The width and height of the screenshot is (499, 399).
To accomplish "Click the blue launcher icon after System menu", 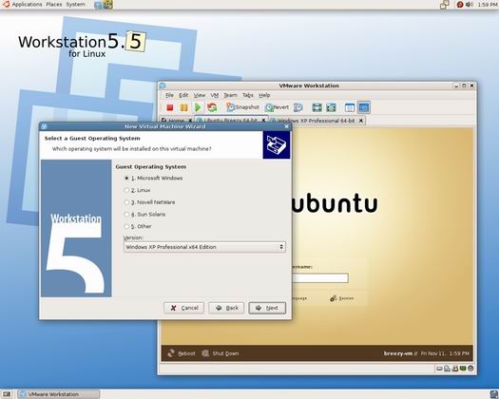I will (x=98, y=5).
